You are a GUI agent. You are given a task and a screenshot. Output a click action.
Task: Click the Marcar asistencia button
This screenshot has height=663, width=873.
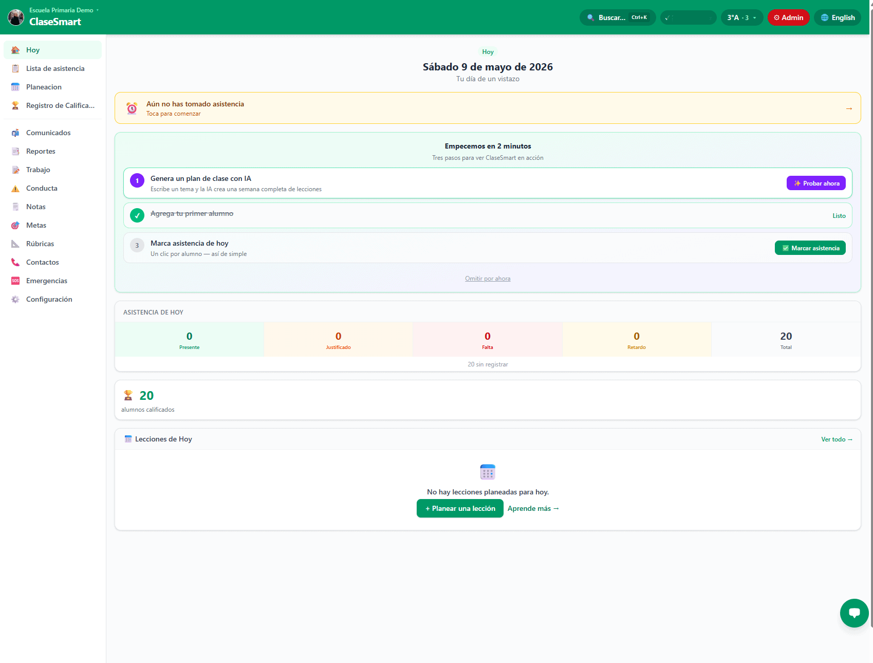tap(810, 248)
